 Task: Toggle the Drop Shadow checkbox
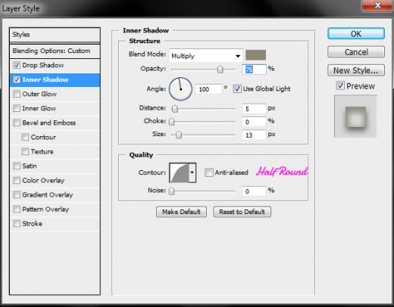[17, 65]
